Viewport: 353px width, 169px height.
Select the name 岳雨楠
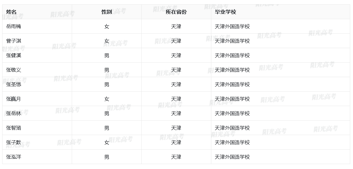click(x=14, y=27)
